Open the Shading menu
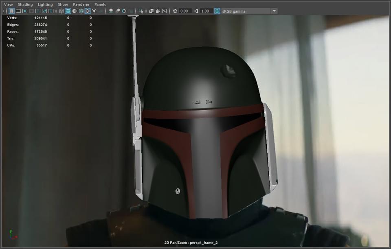The width and height of the screenshot is (391, 249). [25, 4]
